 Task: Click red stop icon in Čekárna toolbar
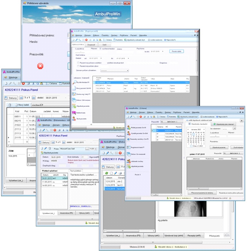point(141,117)
